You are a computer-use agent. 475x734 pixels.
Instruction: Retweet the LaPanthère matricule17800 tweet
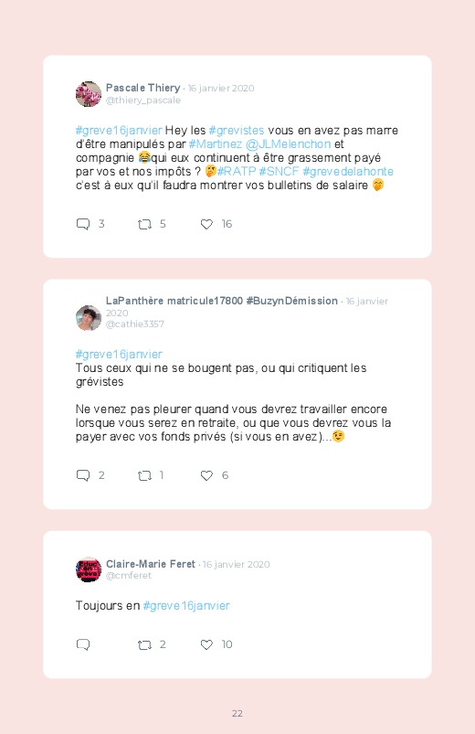point(144,476)
